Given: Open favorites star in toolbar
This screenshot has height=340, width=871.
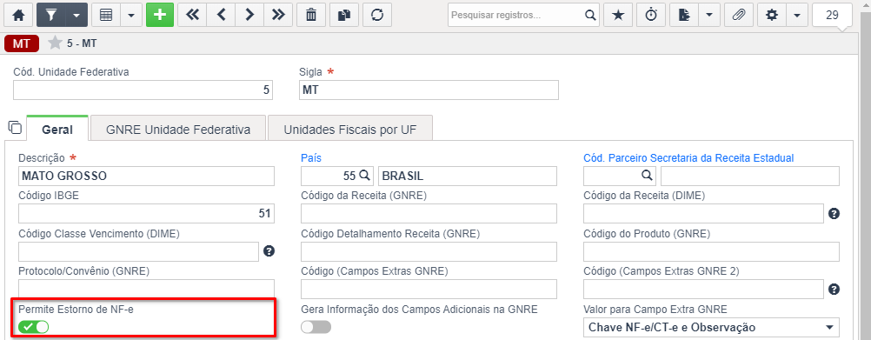Looking at the screenshot, I should [618, 15].
